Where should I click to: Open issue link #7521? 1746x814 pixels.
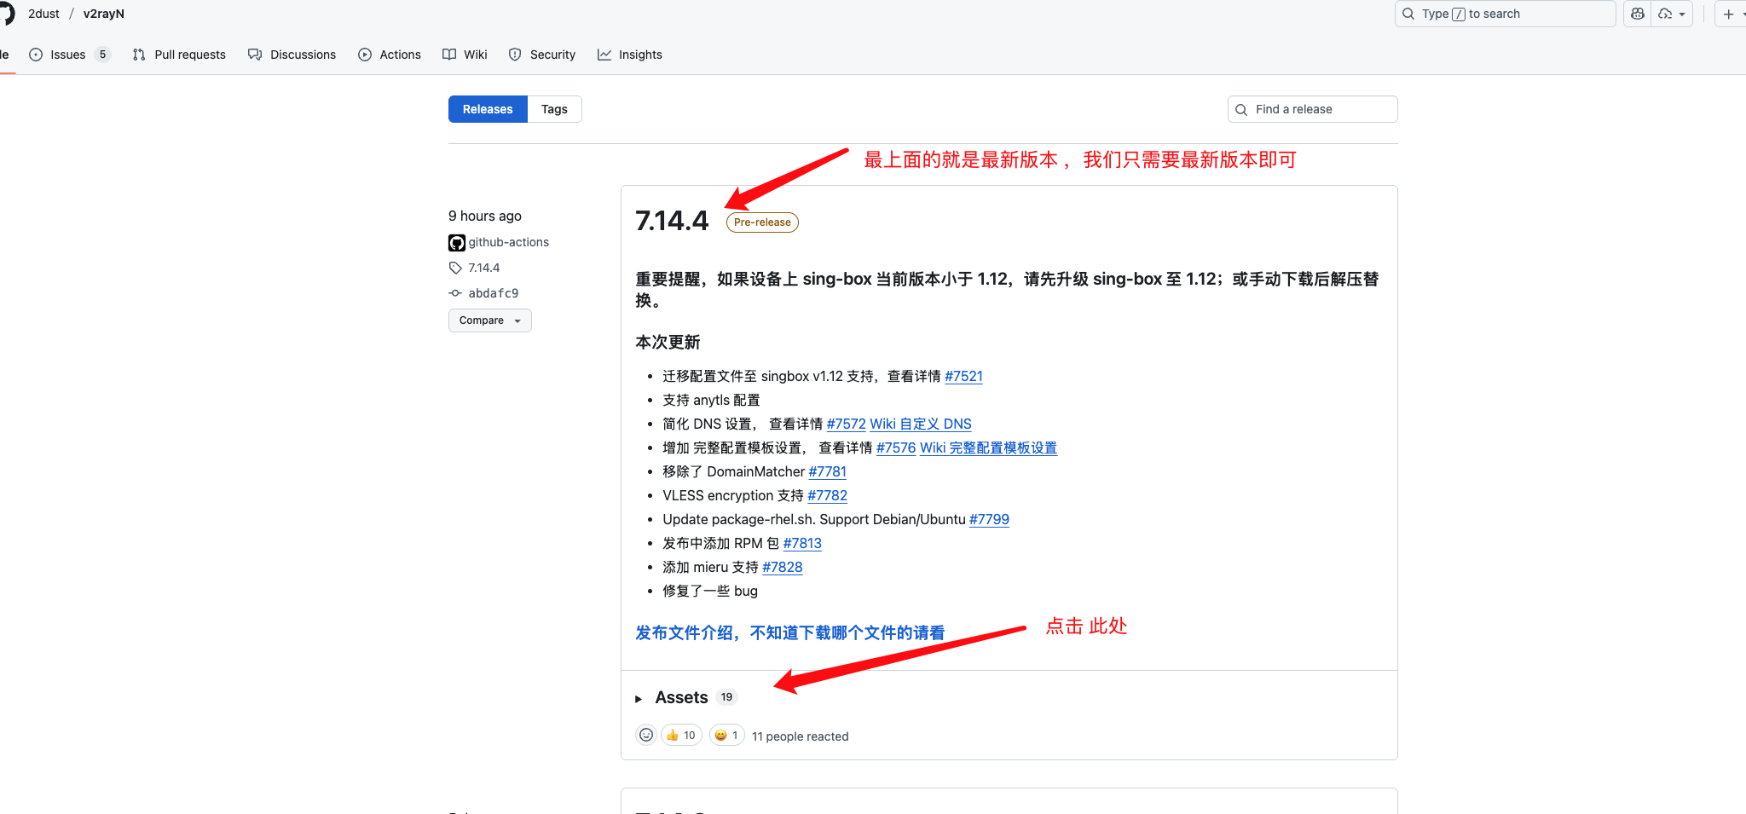click(963, 376)
